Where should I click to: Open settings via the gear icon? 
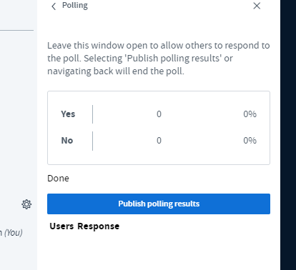[26, 204]
